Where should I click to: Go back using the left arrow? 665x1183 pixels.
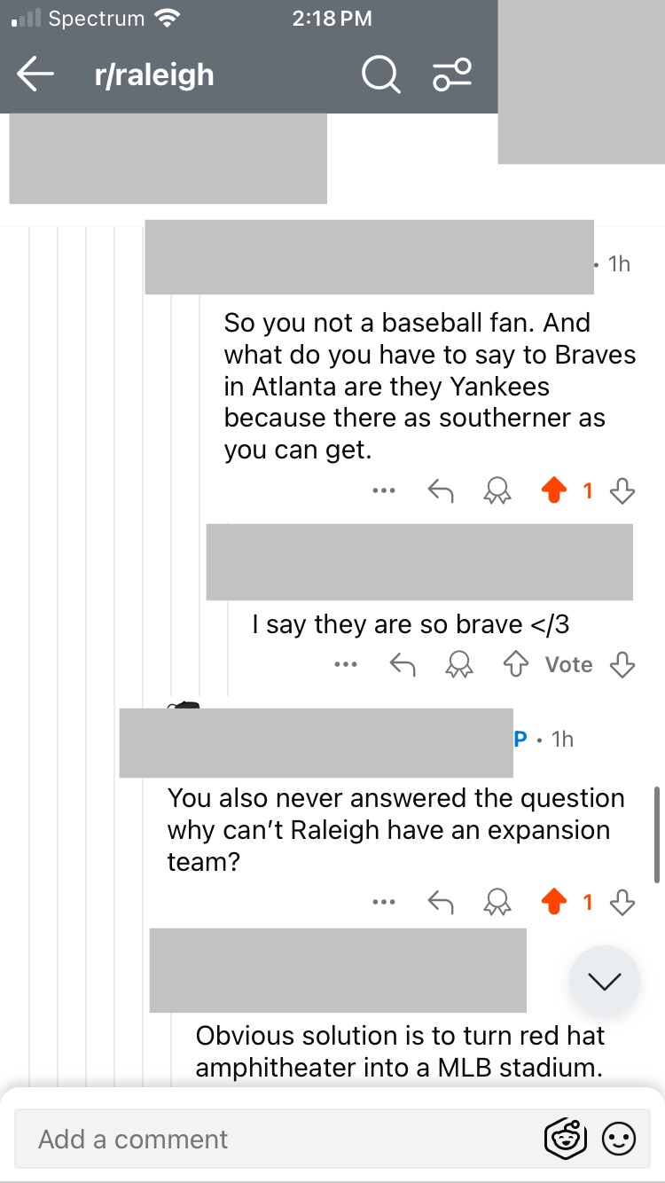[x=35, y=74]
